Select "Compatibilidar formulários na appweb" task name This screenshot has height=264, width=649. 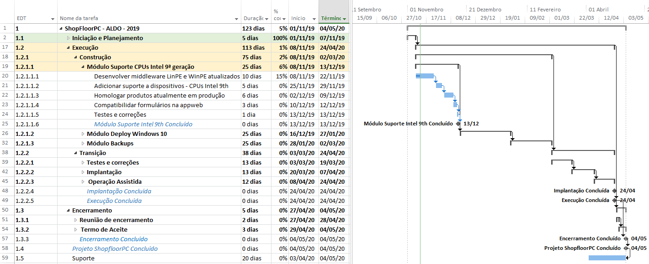149,105
